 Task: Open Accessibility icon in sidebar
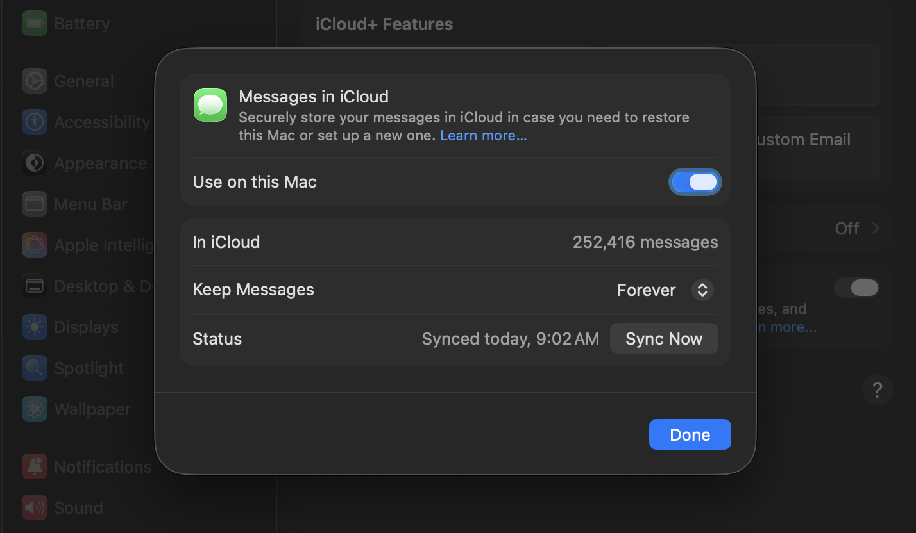coord(35,122)
